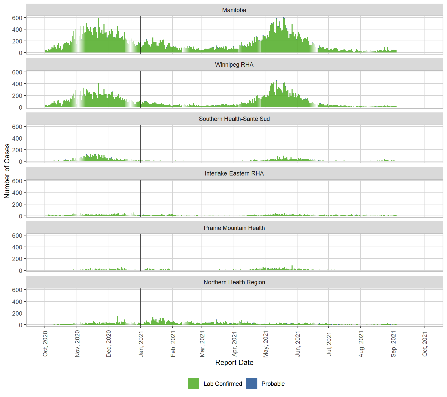Image resolution: width=447 pixels, height=397 pixels.
Task: Select the Prairie Mountain Health panel title
Action: 234,228
